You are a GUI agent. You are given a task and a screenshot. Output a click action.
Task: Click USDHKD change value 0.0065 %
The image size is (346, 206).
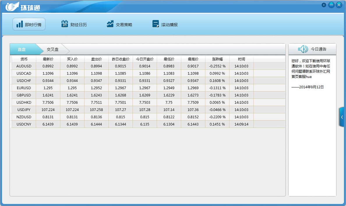pyautogui.click(x=217, y=102)
